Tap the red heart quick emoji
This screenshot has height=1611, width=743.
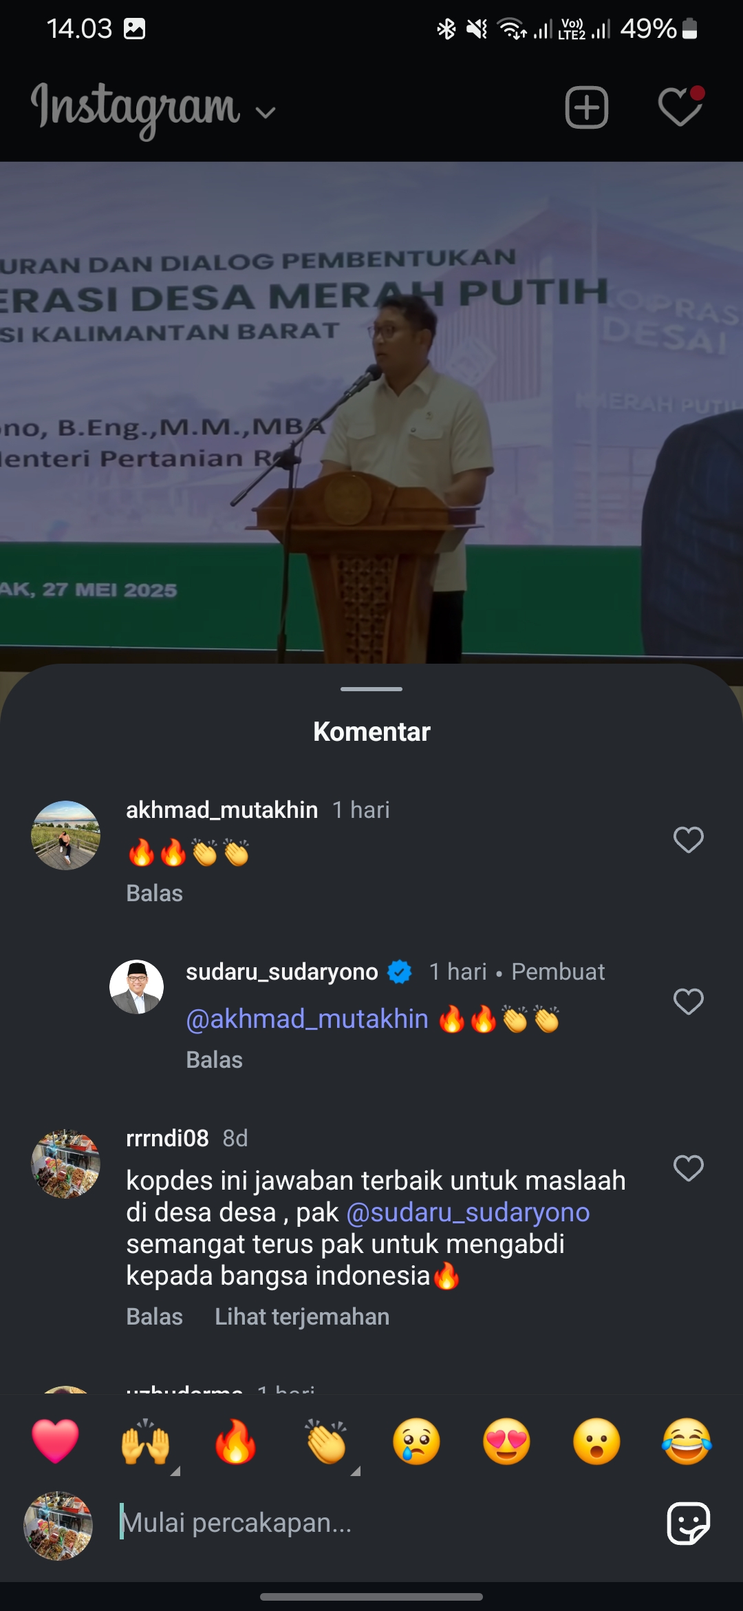55,1441
